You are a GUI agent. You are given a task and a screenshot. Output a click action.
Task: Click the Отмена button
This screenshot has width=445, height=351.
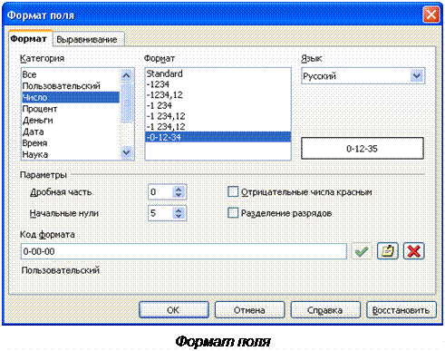(x=249, y=310)
